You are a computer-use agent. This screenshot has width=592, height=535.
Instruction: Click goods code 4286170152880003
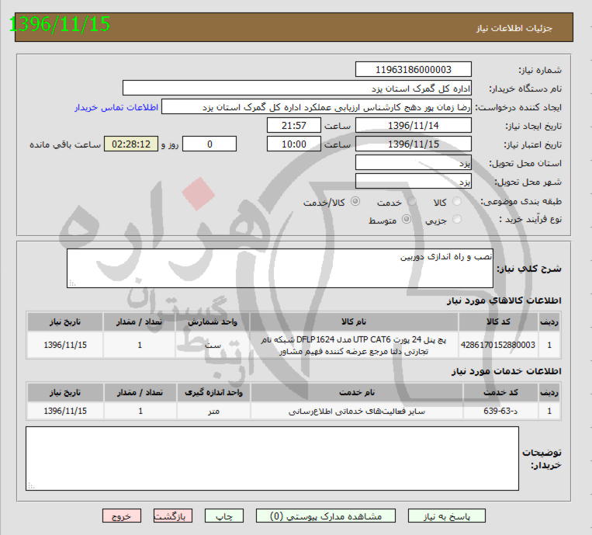click(x=497, y=345)
